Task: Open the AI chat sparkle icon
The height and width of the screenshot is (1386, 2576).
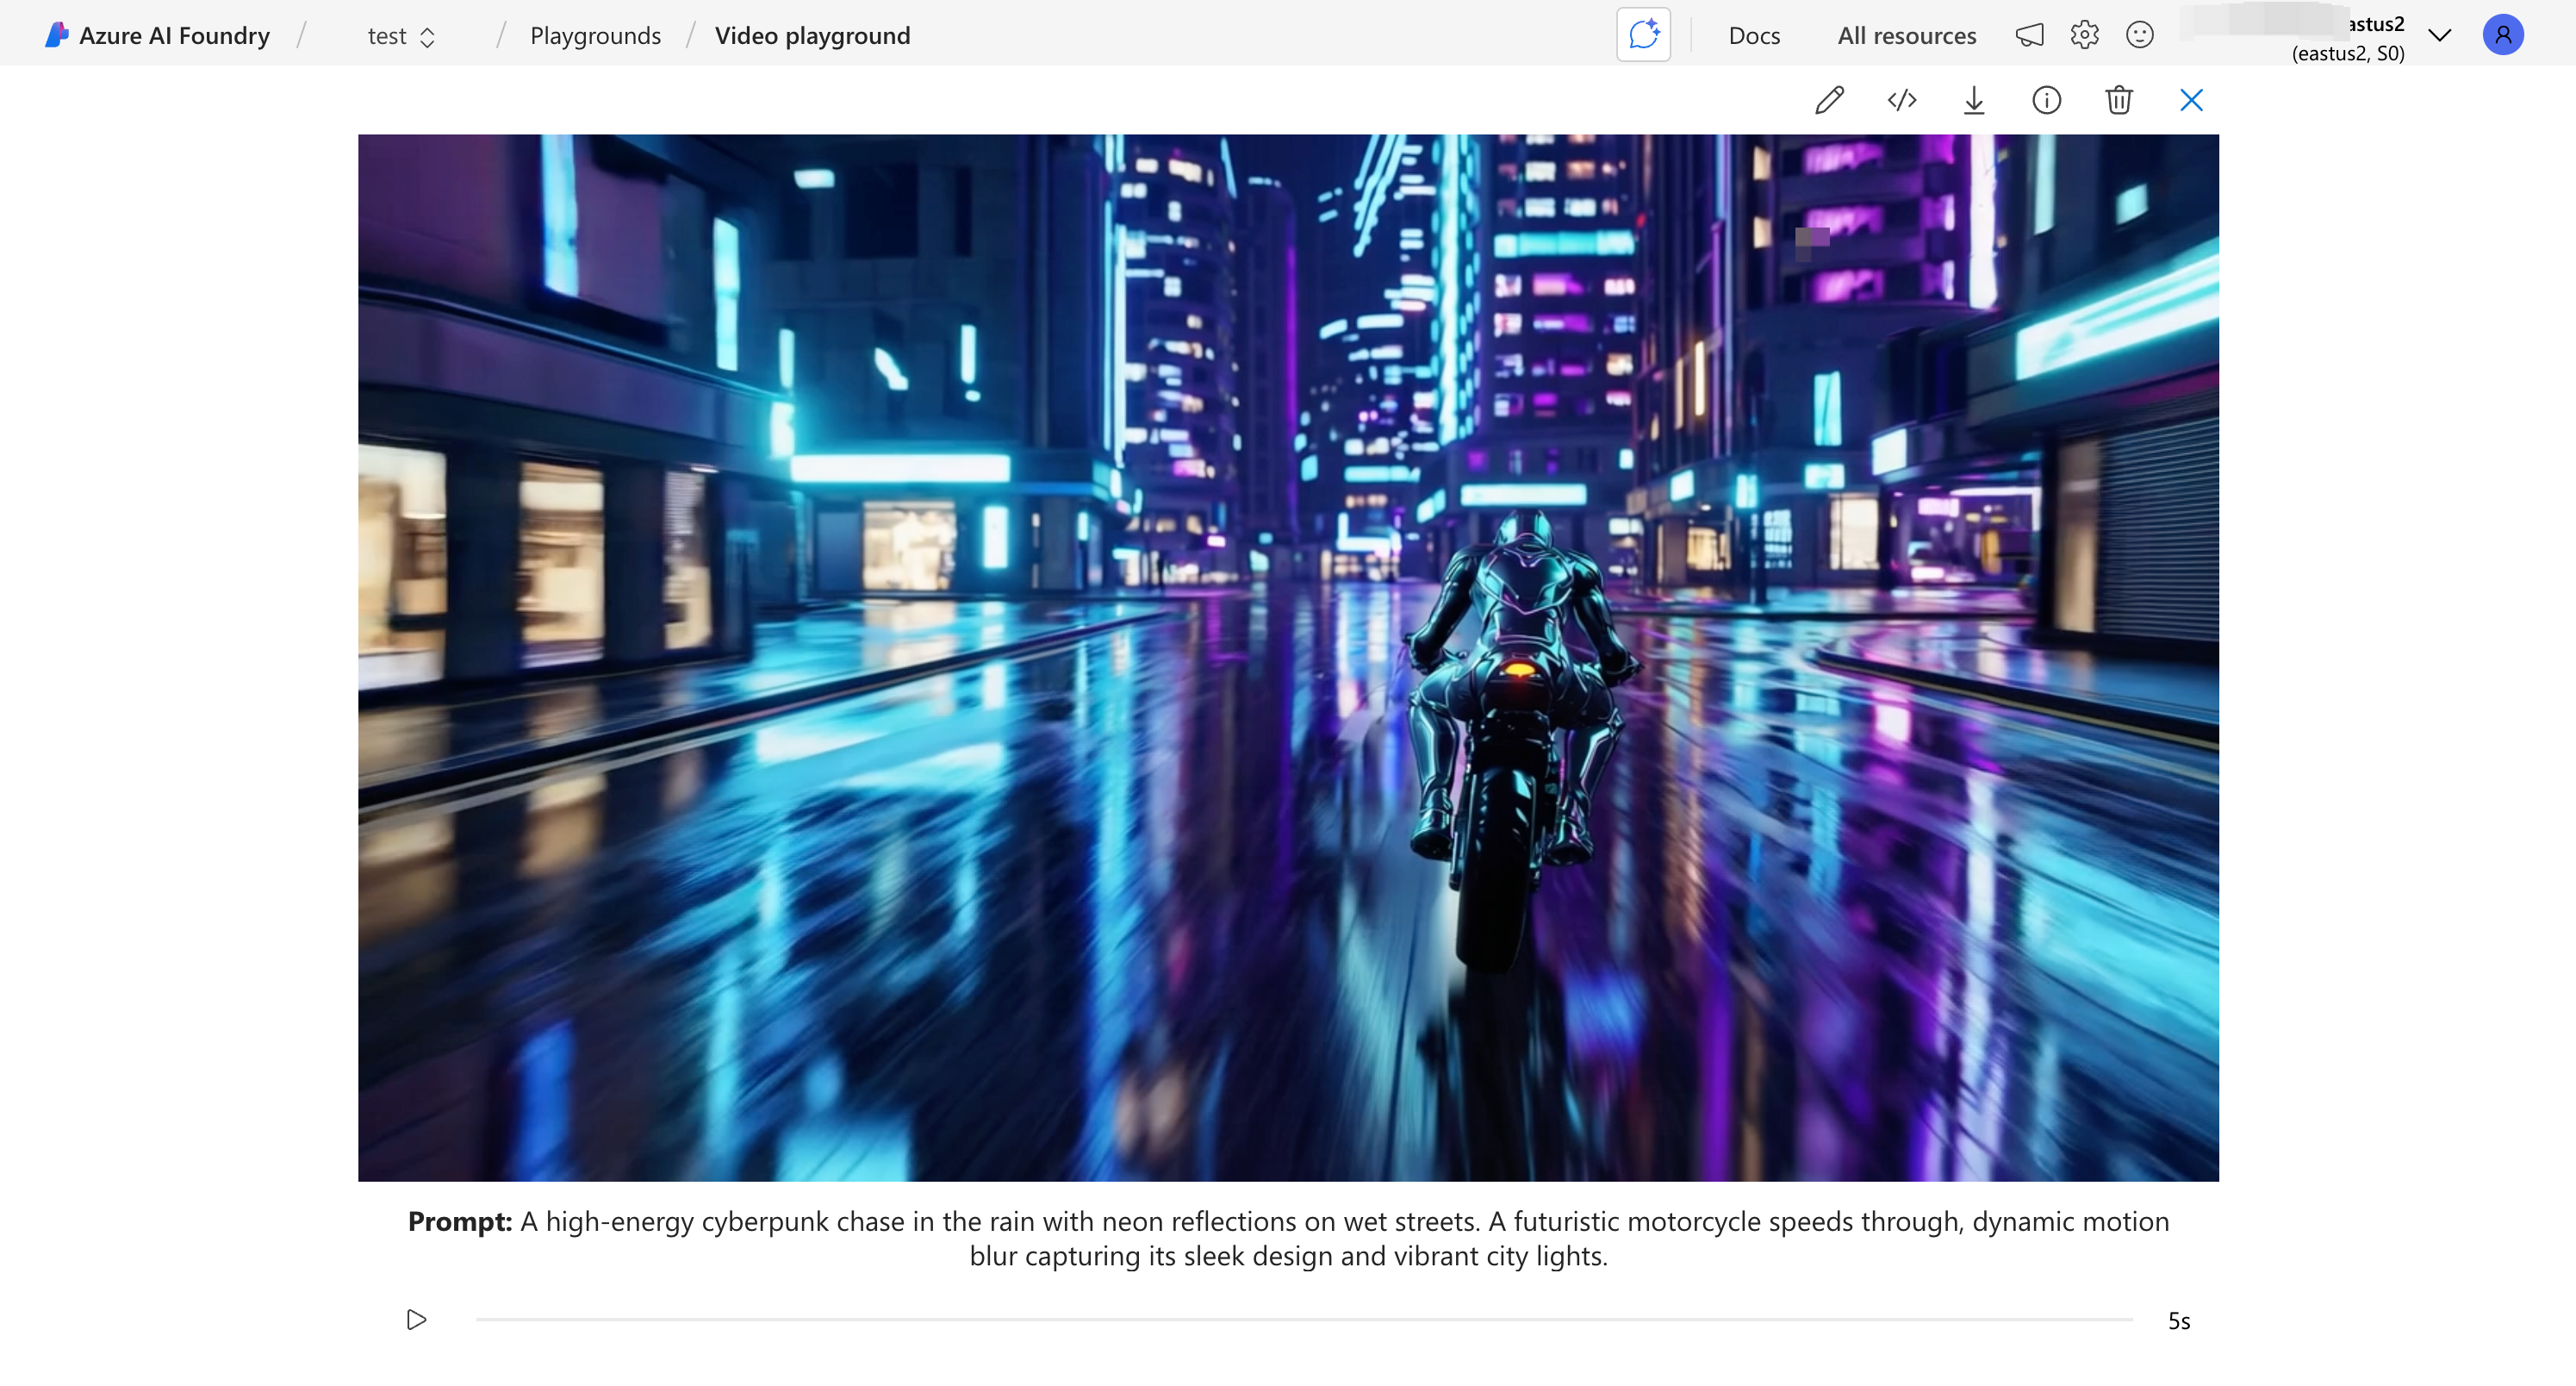Action: point(1643,35)
